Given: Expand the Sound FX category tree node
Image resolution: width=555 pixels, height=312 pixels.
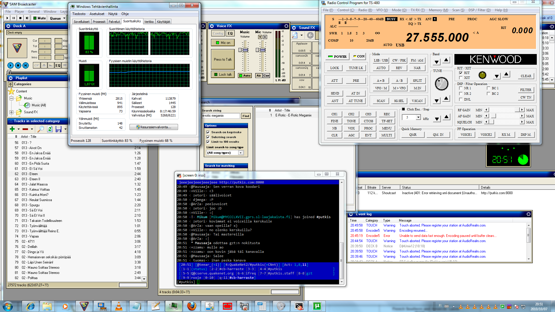Looking at the screenshot, I should tap(11, 112).
